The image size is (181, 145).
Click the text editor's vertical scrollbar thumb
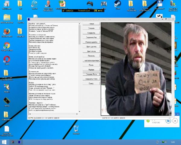point(79,35)
